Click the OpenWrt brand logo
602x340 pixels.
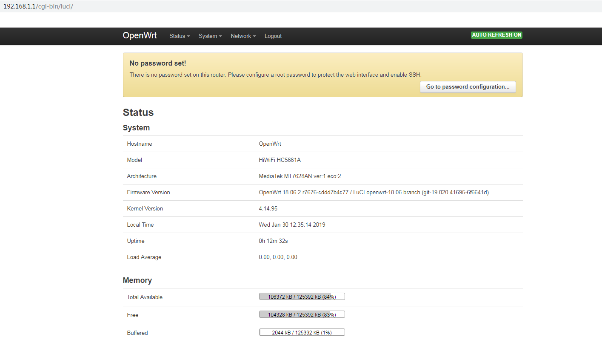140,36
